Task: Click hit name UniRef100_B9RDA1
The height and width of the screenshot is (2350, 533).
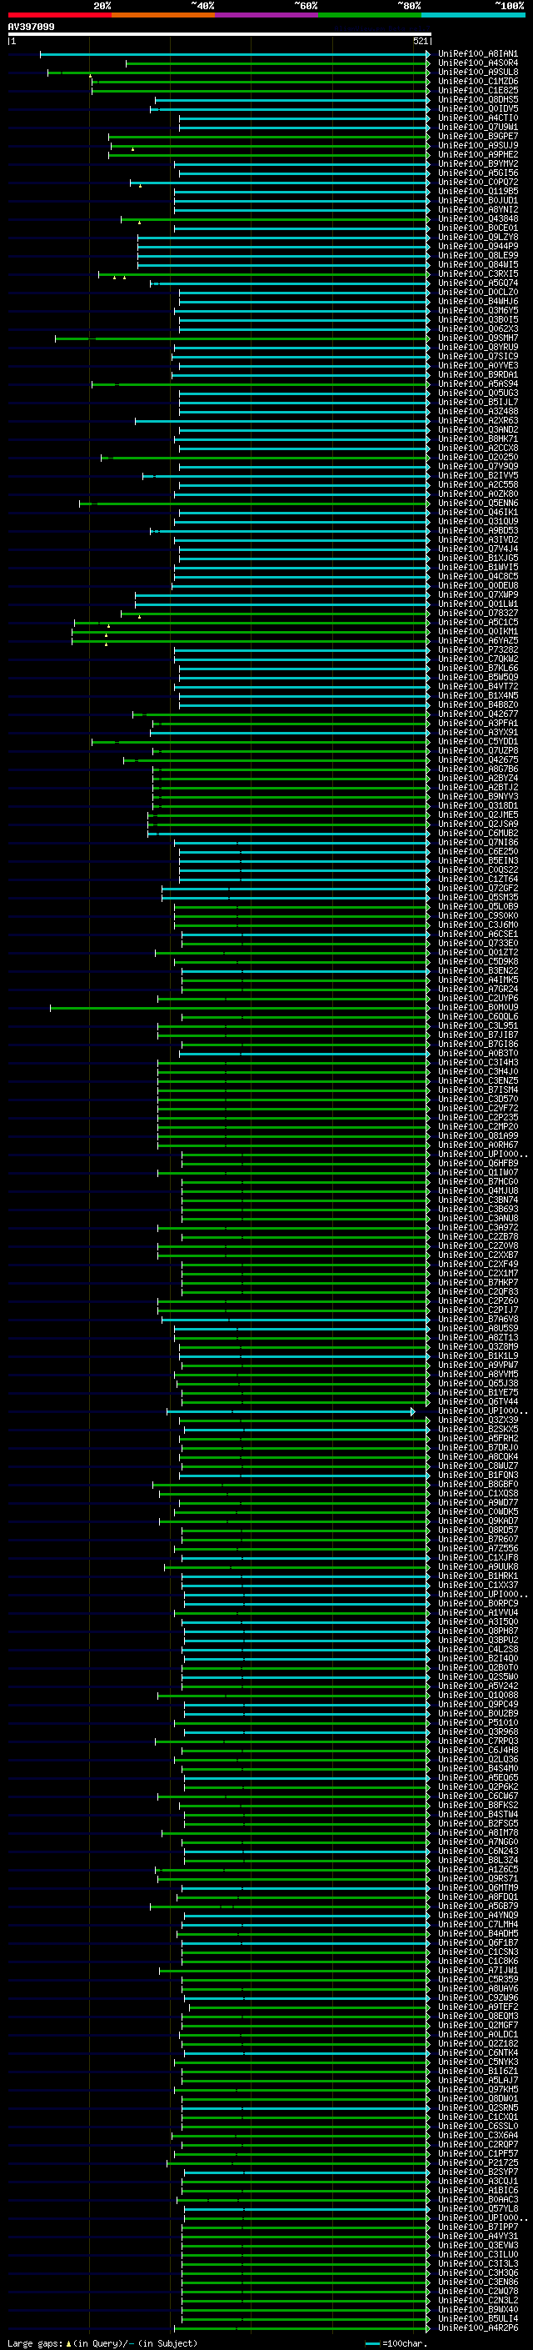Action: click(477, 375)
